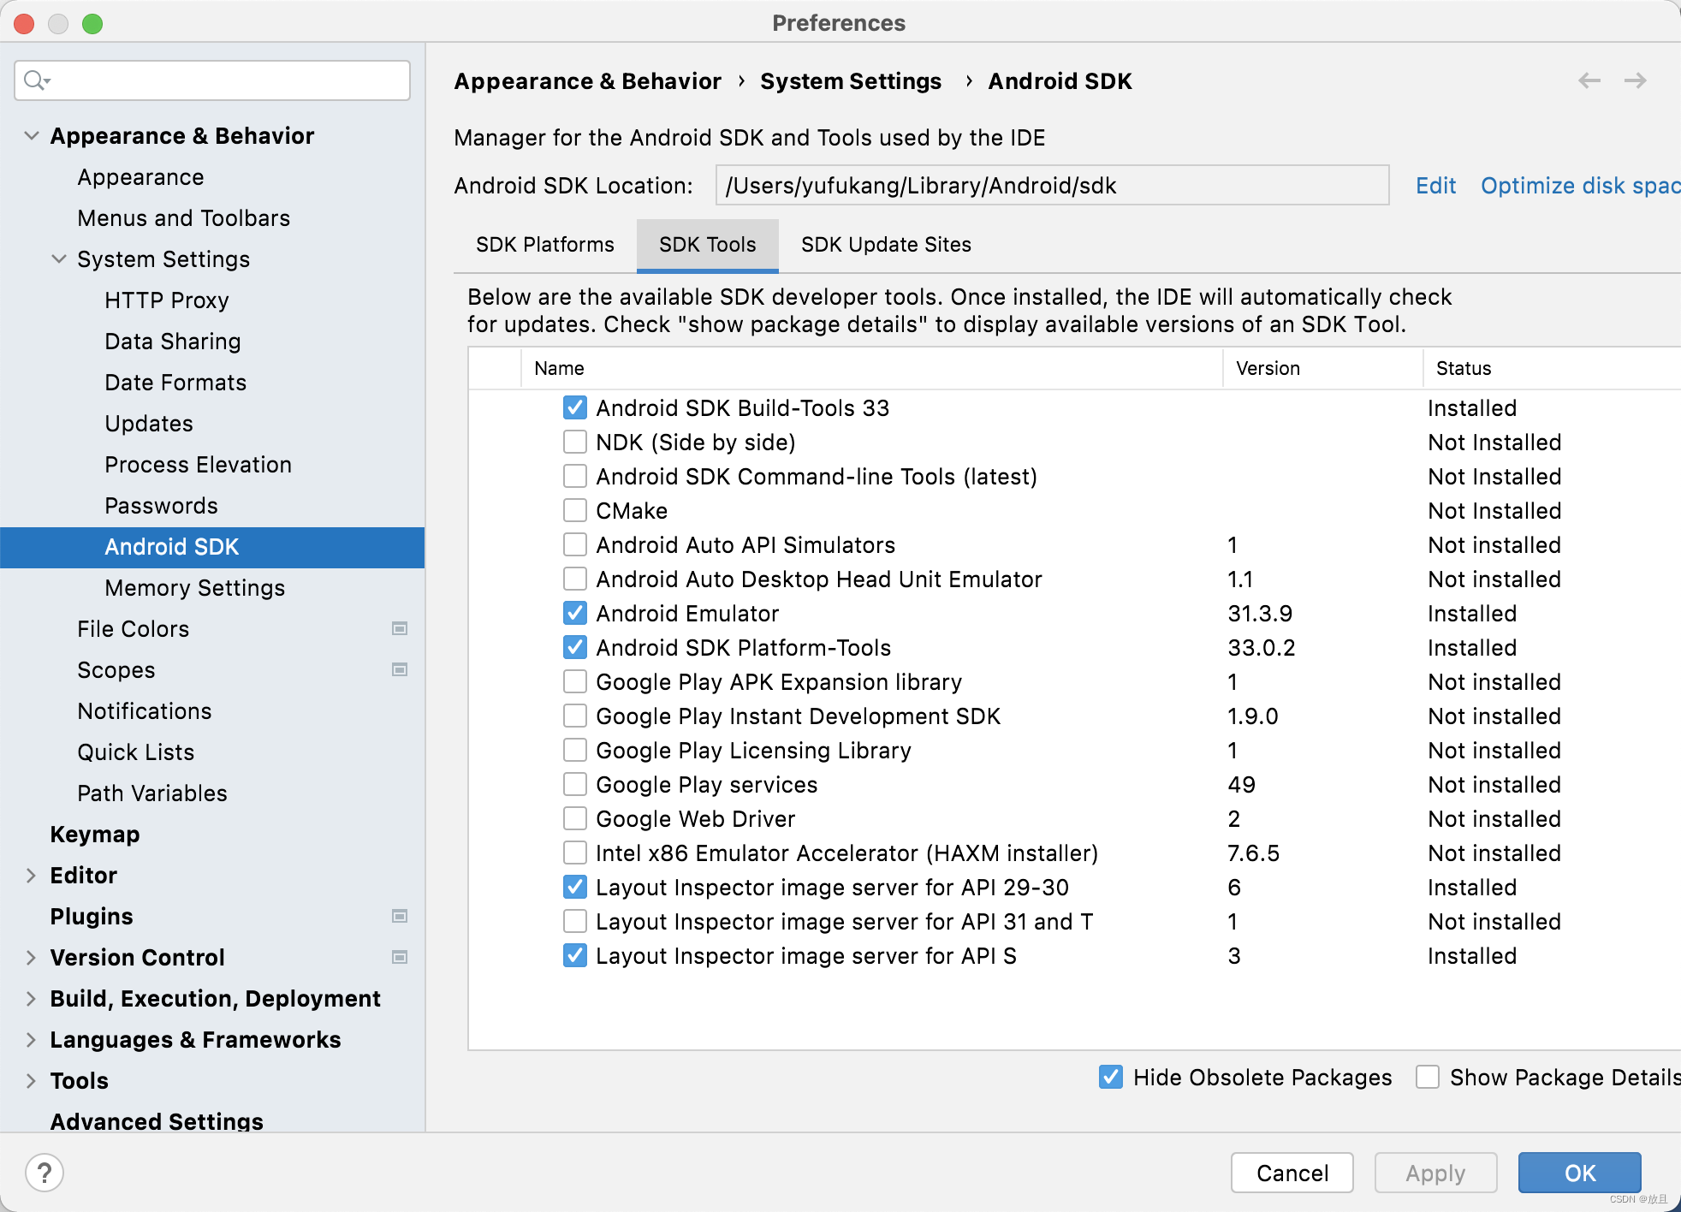Click the Edit link for SDK location

1435,185
